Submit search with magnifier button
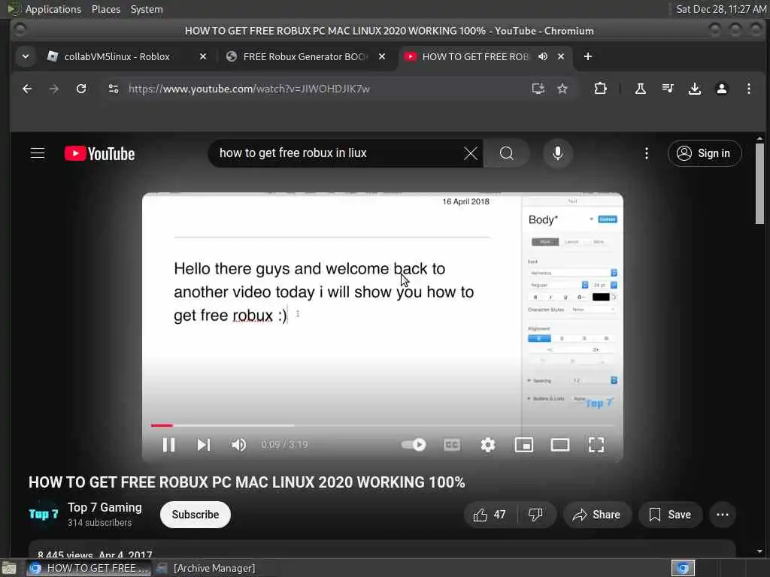770x577 pixels. (506, 153)
